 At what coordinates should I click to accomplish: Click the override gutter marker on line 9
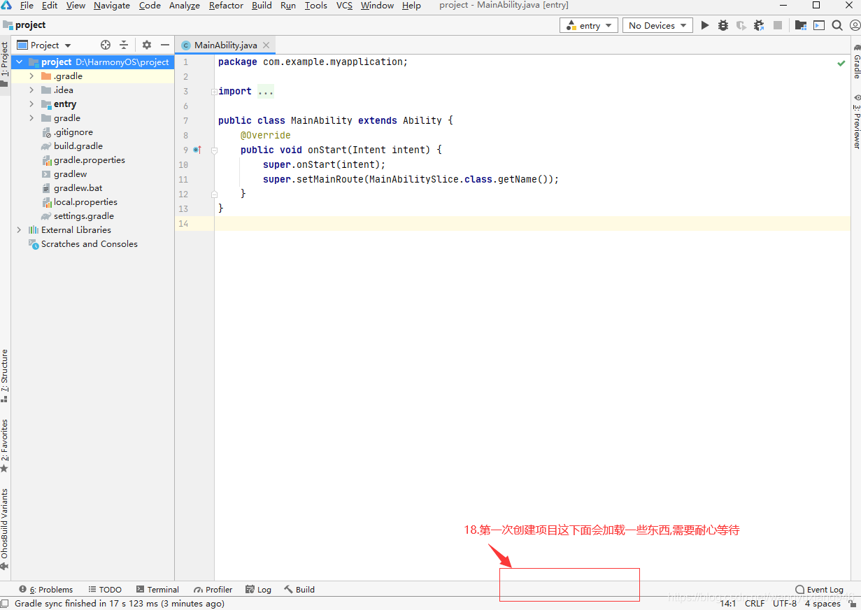tap(197, 150)
